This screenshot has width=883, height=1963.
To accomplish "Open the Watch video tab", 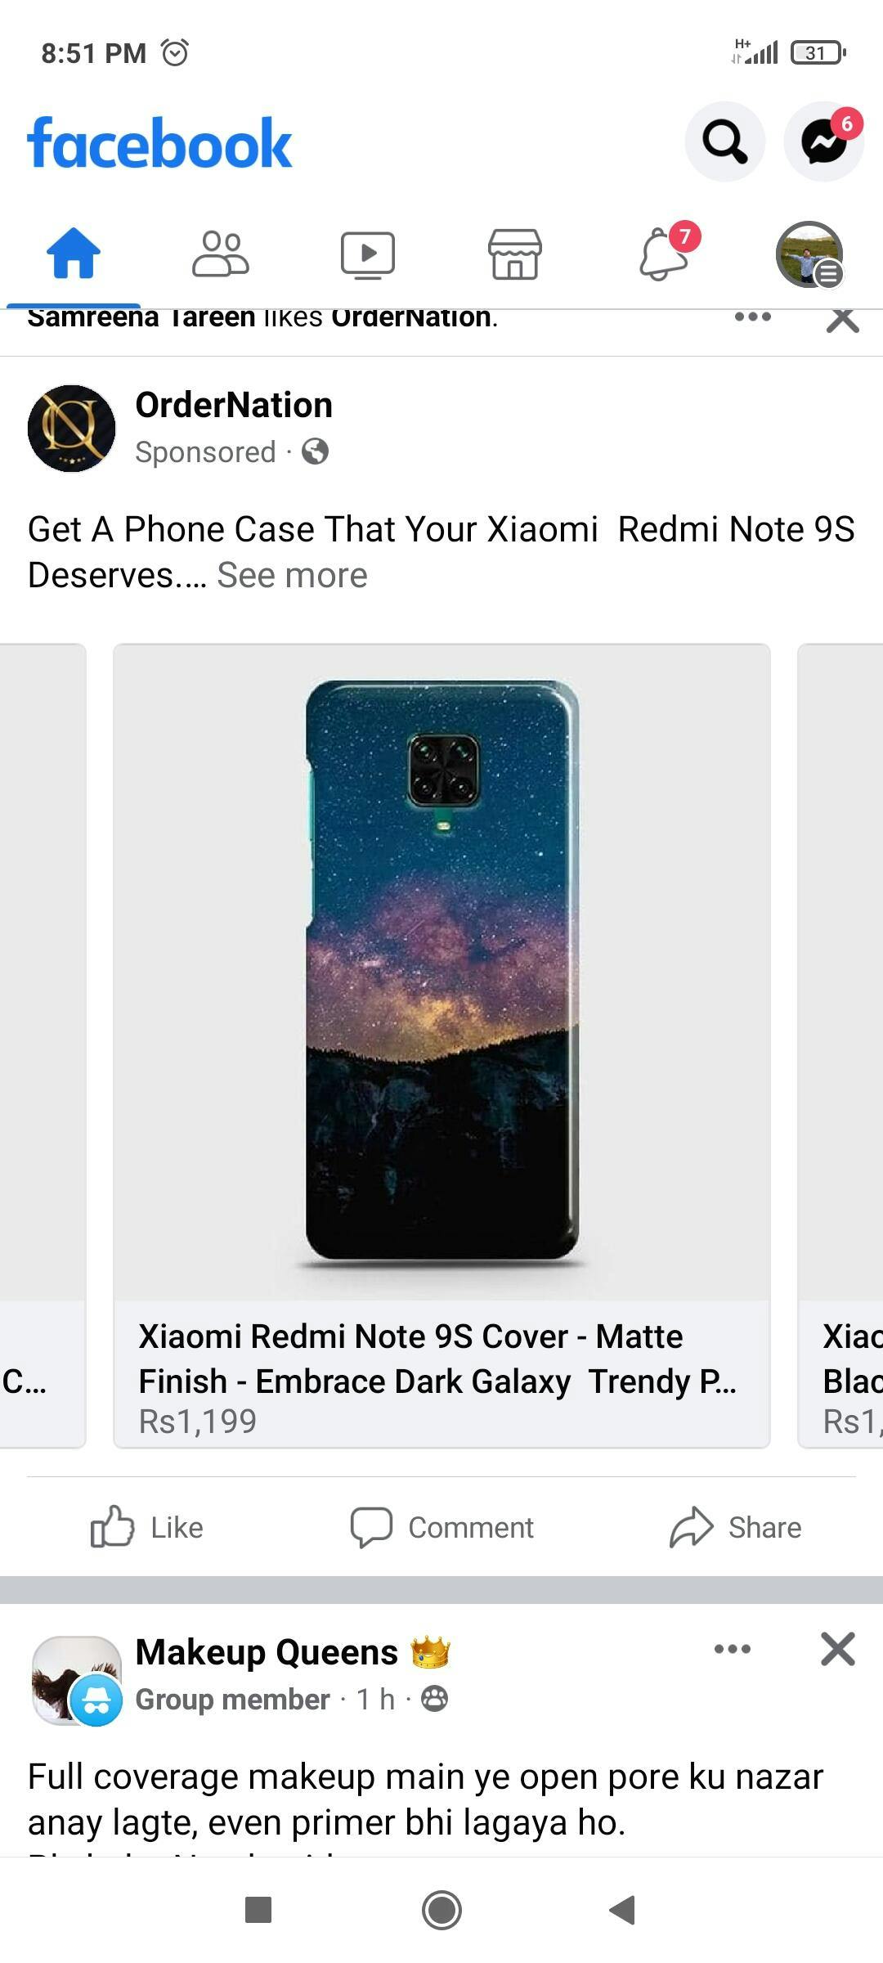I will coord(368,255).
